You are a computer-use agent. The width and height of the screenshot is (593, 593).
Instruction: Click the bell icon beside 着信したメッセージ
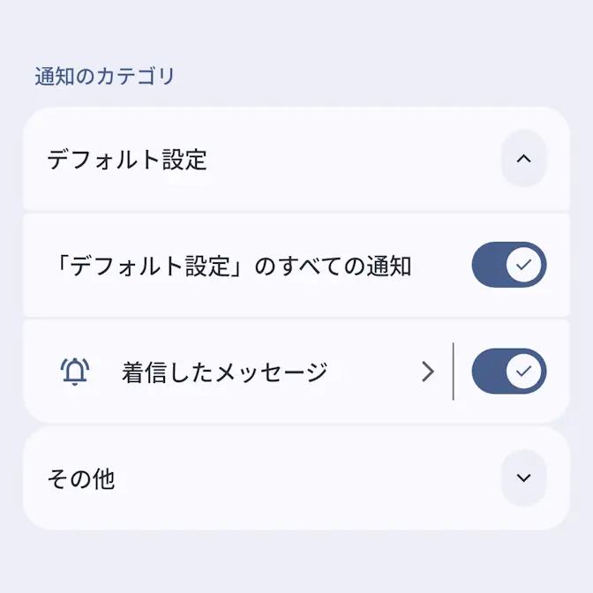tap(76, 372)
